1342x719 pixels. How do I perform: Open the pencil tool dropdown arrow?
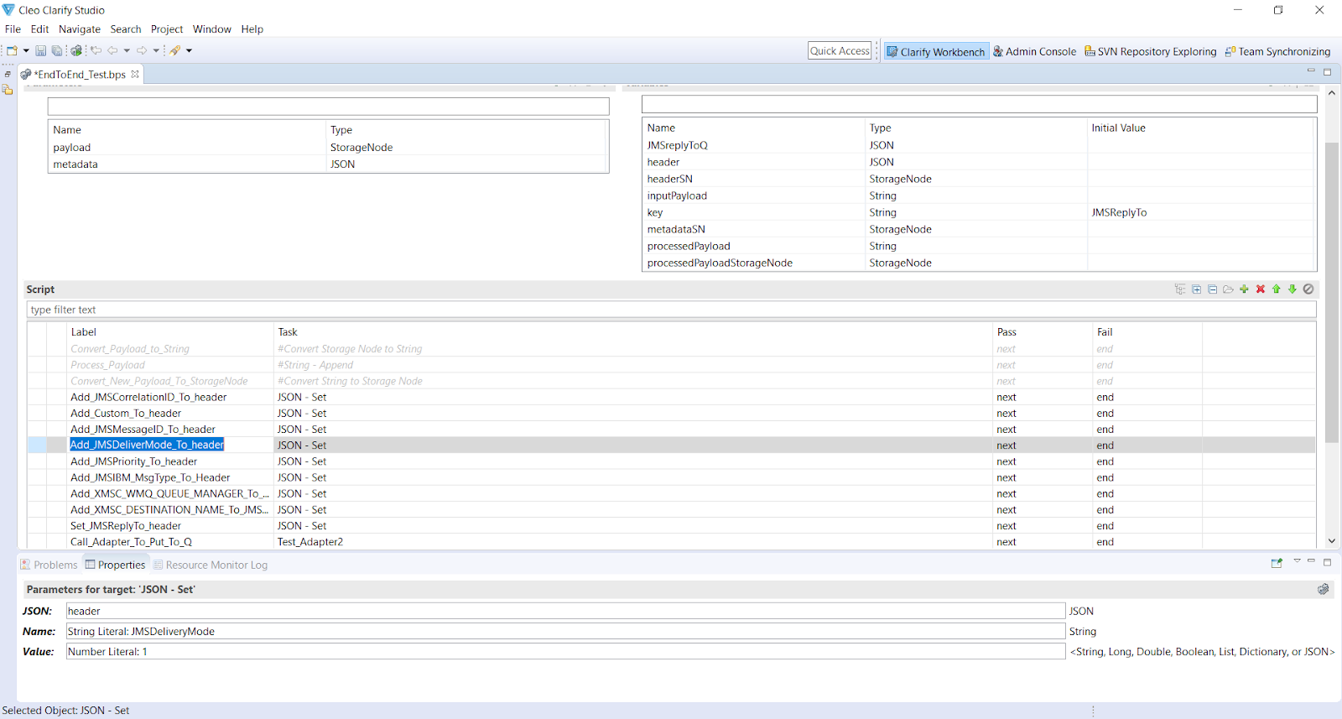point(189,50)
